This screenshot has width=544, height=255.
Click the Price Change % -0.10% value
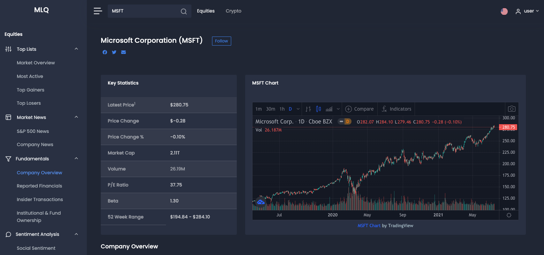point(178,137)
